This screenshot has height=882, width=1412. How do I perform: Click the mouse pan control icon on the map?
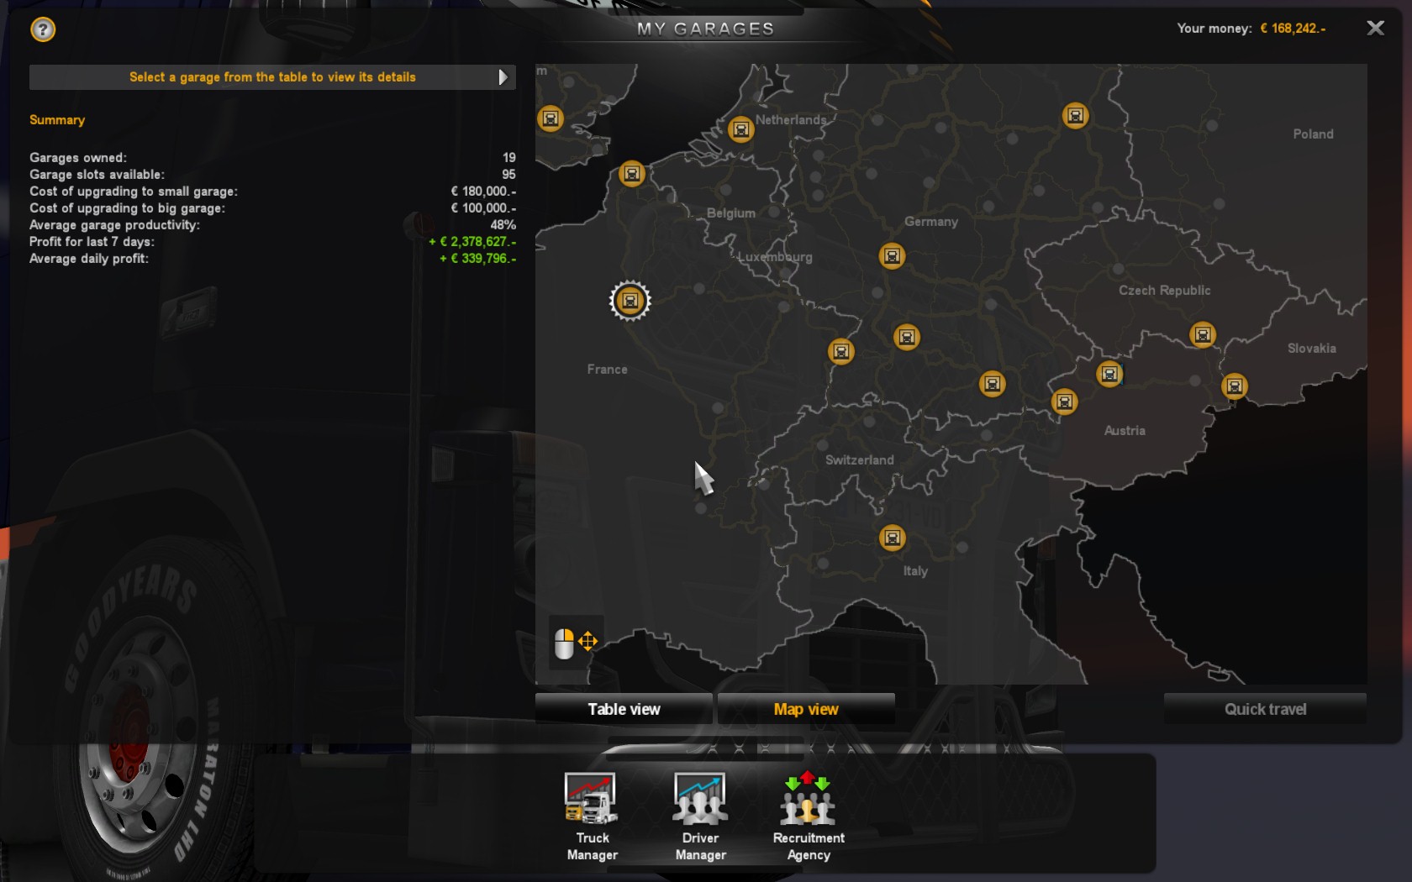click(576, 643)
